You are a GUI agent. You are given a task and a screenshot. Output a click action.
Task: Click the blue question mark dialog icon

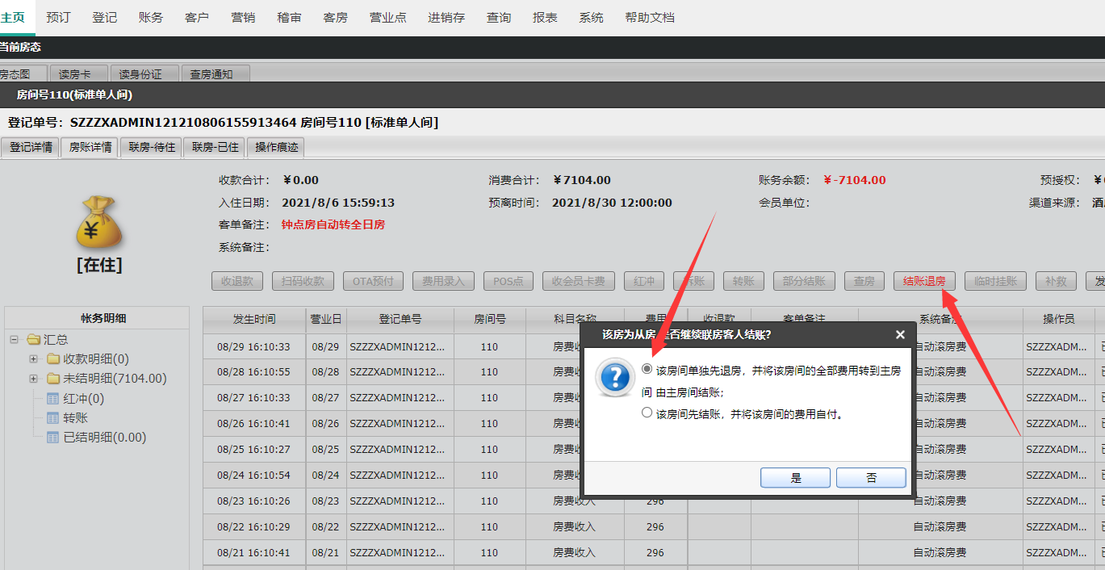(x=614, y=377)
